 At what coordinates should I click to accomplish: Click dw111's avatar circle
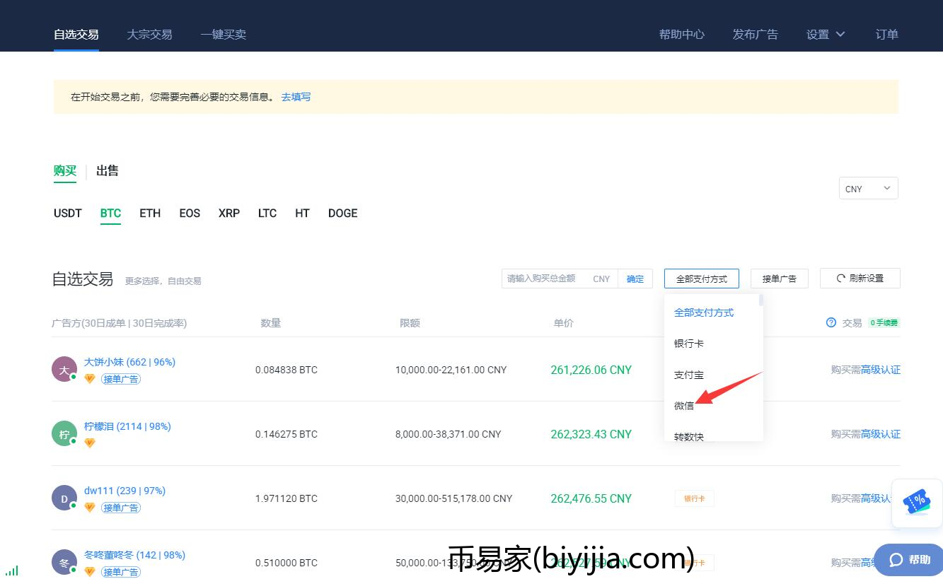coord(64,498)
